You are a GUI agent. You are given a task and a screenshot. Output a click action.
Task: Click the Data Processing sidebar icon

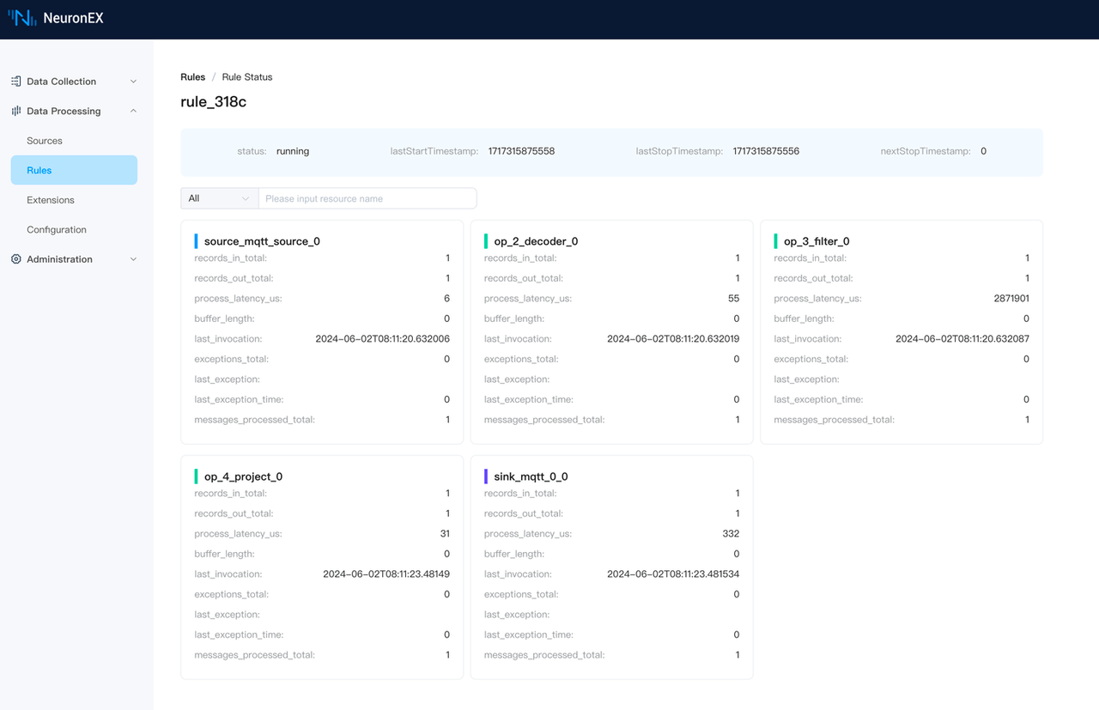[x=15, y=111]
